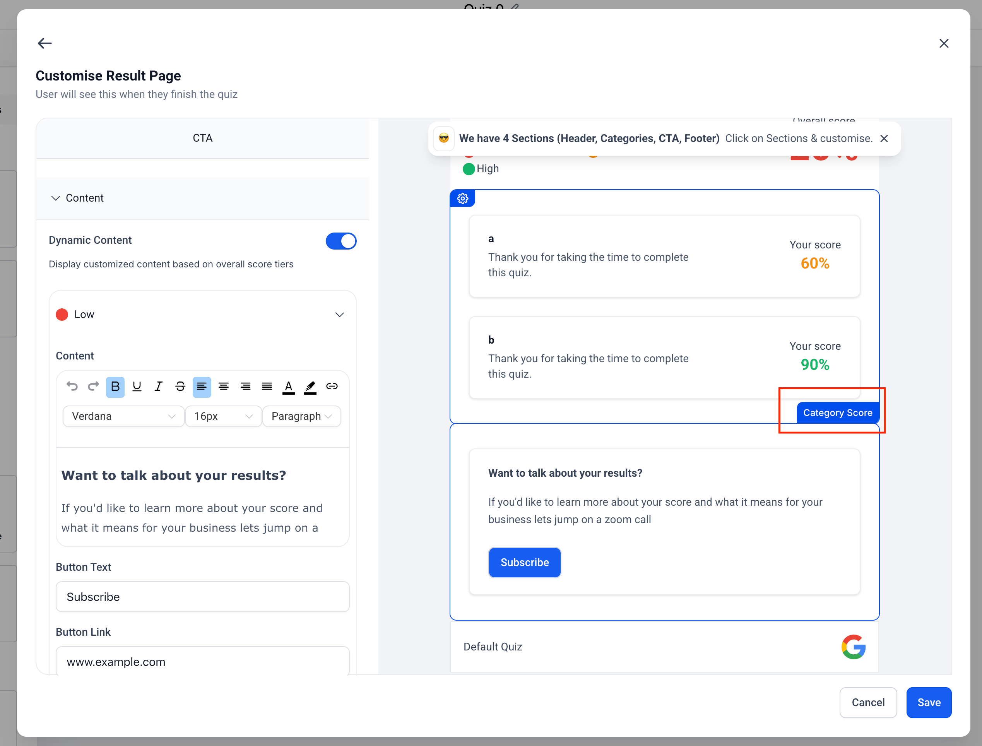The height and width of the screenshot is (746, 982).
Task: Select category card a in preview
Action: click(x=664, y=256)
